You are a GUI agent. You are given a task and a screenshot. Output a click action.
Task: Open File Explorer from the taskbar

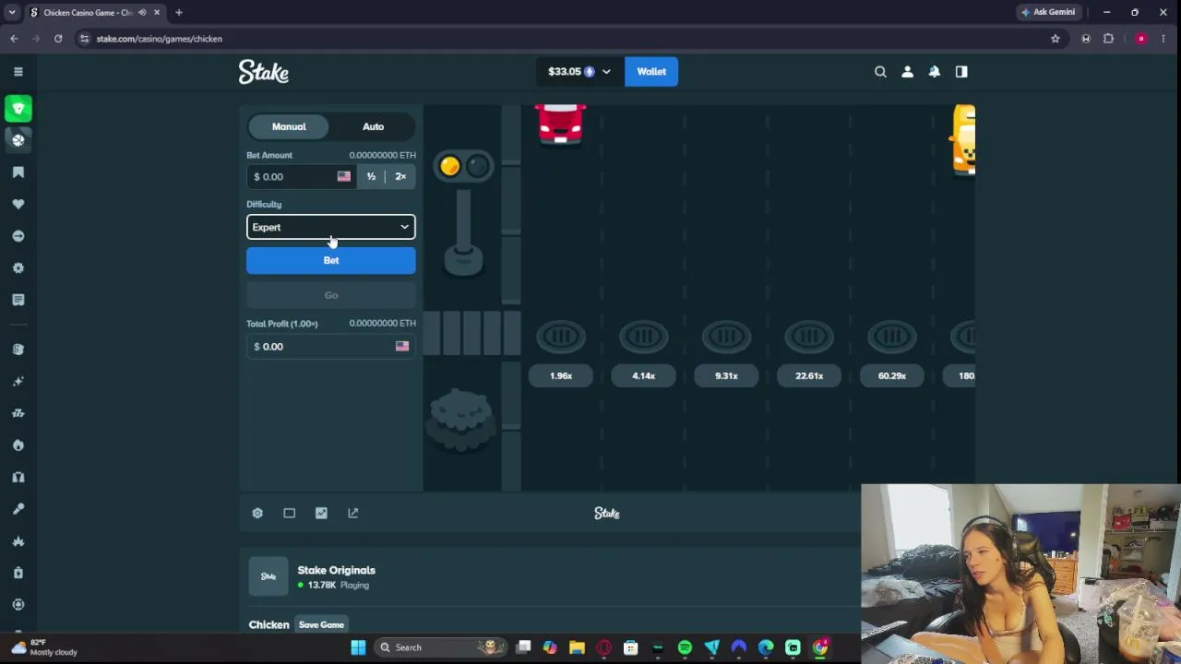point(577,647)
